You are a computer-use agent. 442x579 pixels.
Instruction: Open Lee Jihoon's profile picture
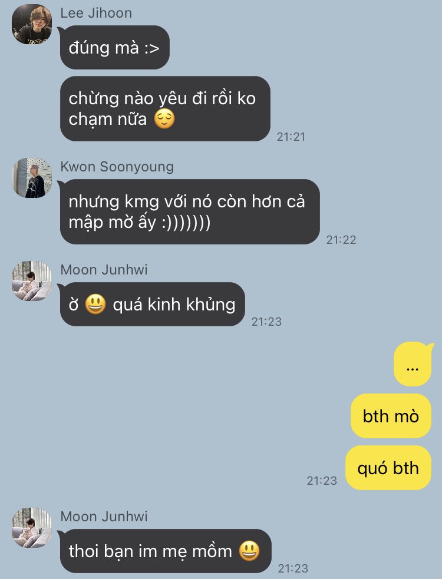click(x=32, y=24)
